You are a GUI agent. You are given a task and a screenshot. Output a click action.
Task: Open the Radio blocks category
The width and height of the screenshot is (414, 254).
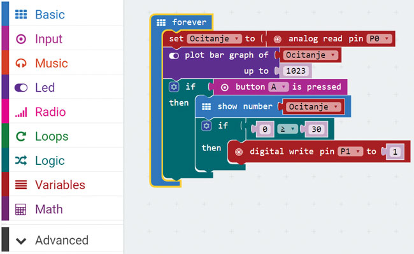pyautogui.click(x=62, y=111)
